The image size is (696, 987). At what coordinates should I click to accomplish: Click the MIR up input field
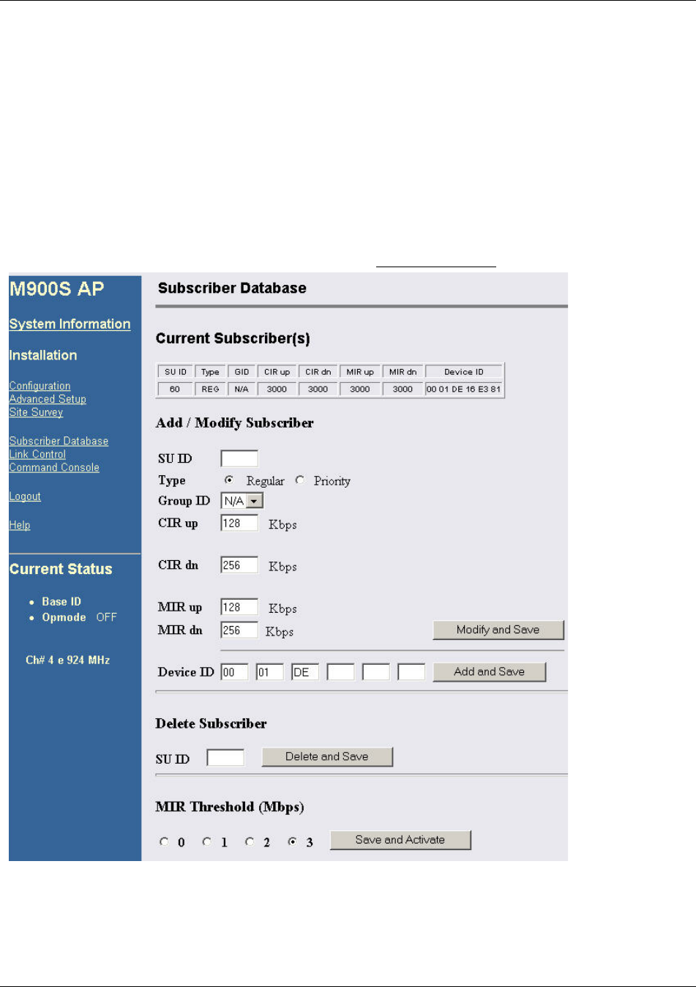239,607
